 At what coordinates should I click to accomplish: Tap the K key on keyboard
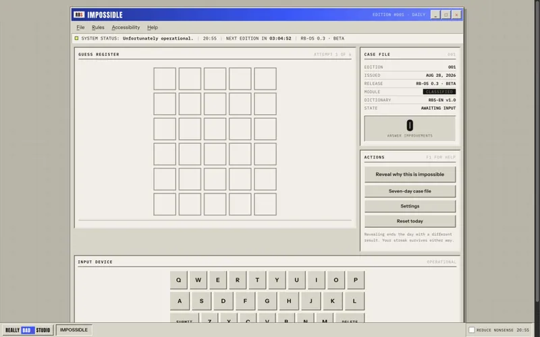click(x=333, y=301)
